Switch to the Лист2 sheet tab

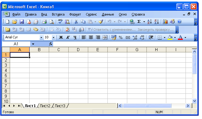click(45, 106)
